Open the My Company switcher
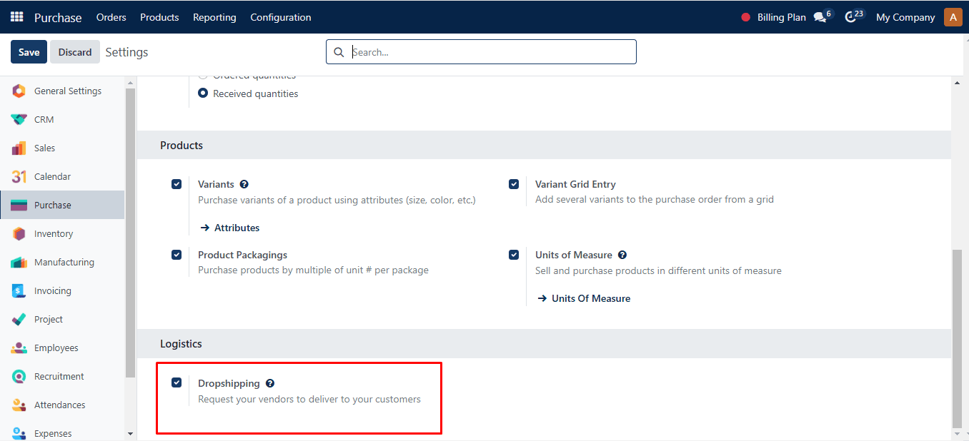This screenshot has height=441, width=969. point(905,17)
